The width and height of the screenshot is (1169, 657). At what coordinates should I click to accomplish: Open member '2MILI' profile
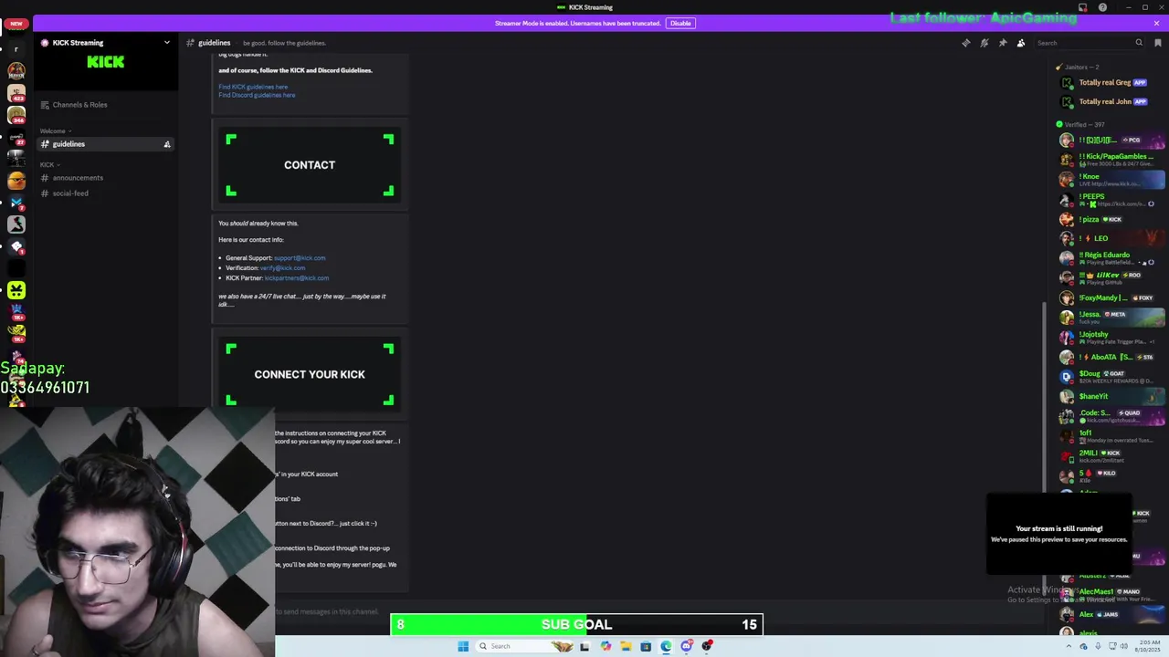[x=1110, y=456]
